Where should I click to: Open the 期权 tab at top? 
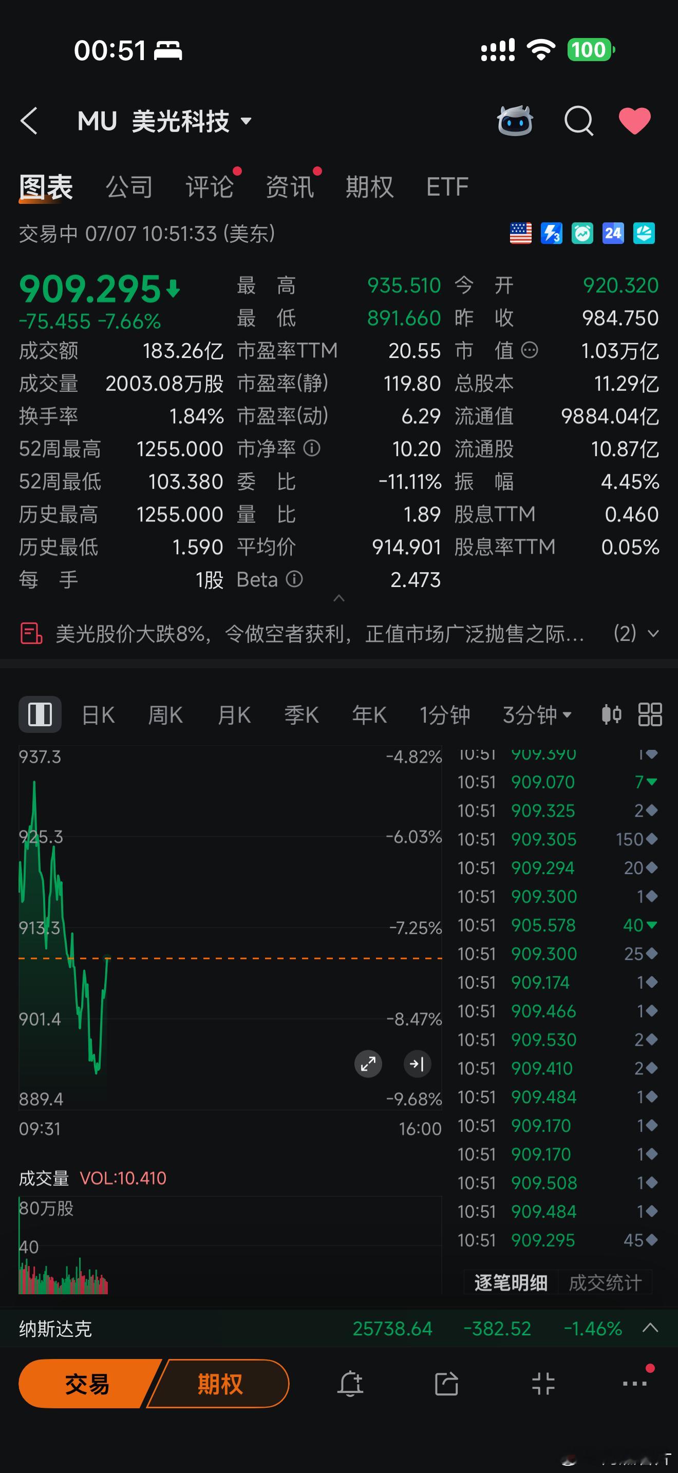pyautogui.click(x=370, y=187)
